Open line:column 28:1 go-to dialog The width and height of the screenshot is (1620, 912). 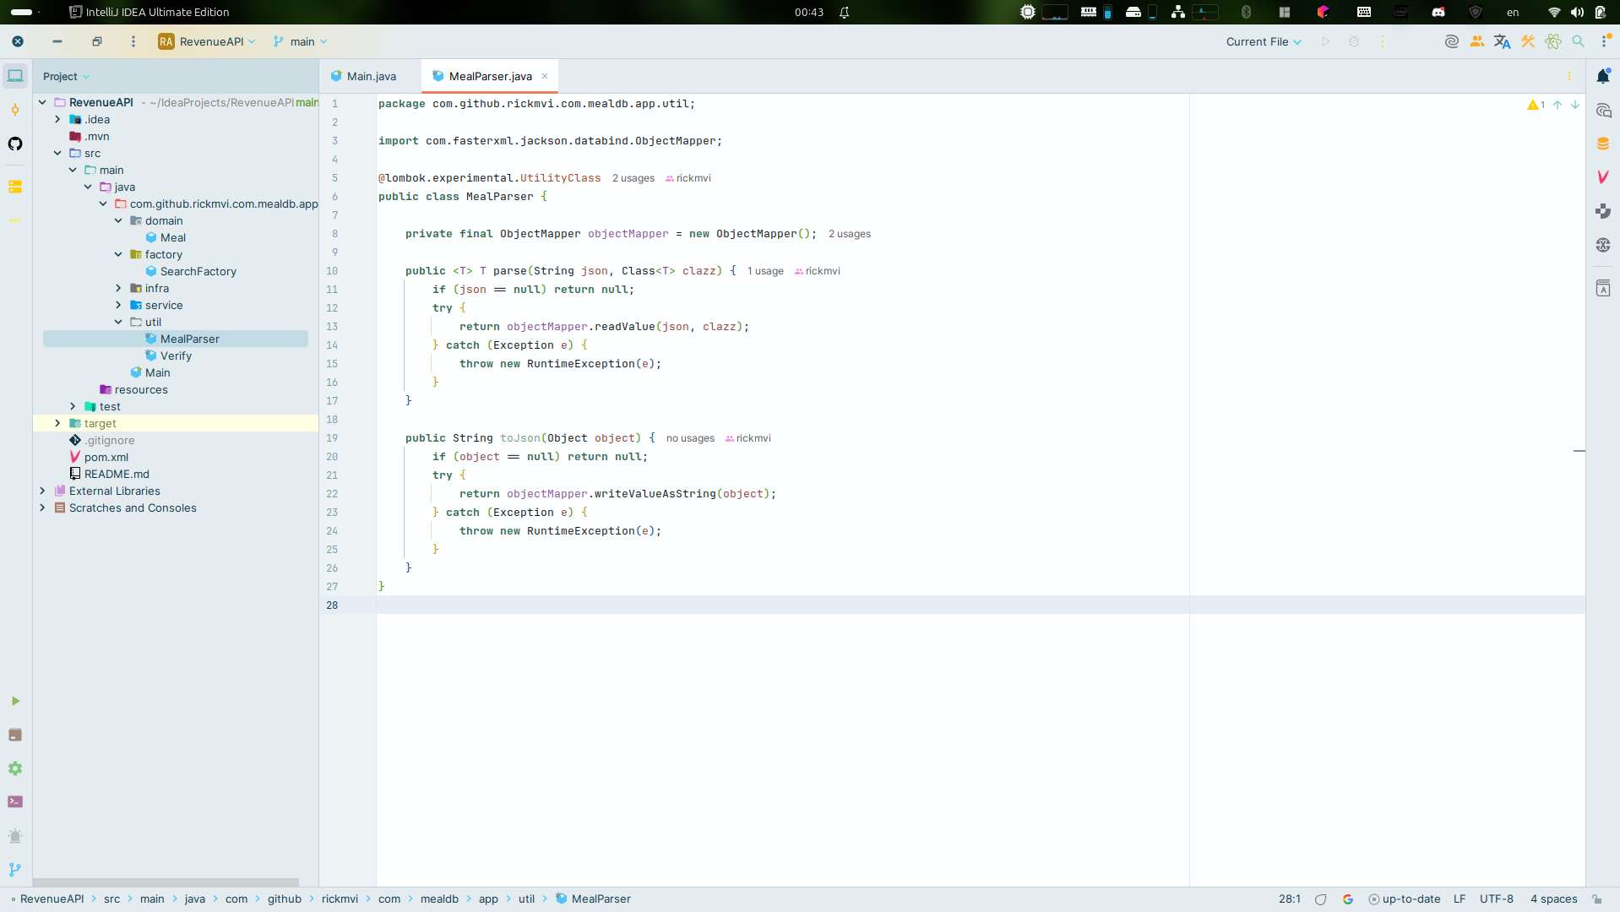[1290, 899]
